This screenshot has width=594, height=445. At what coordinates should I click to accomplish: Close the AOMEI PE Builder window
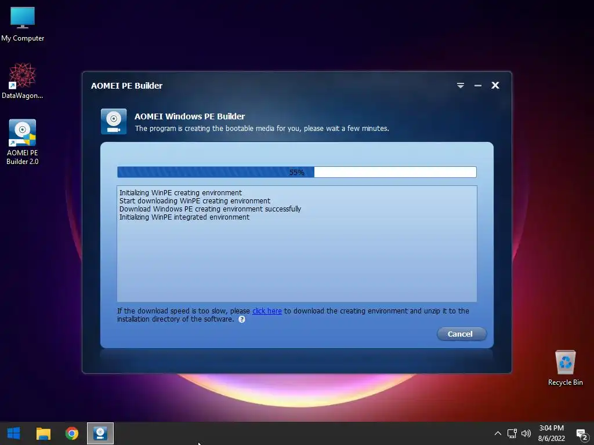click(495, 86)
